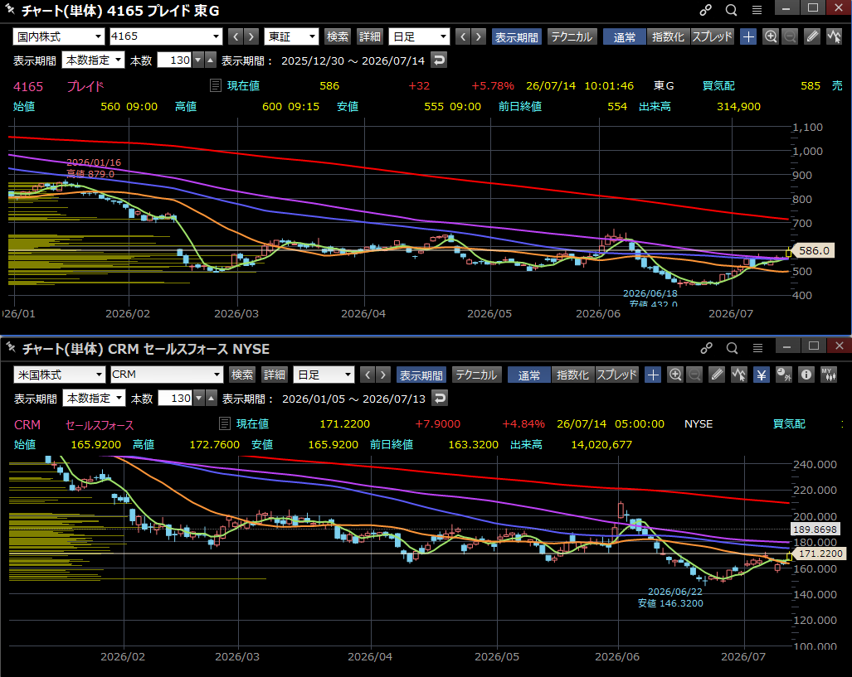Expand the 日足 timeframe dropdown in CRM chart
The image size is (852, 677).
click(324, 375)
